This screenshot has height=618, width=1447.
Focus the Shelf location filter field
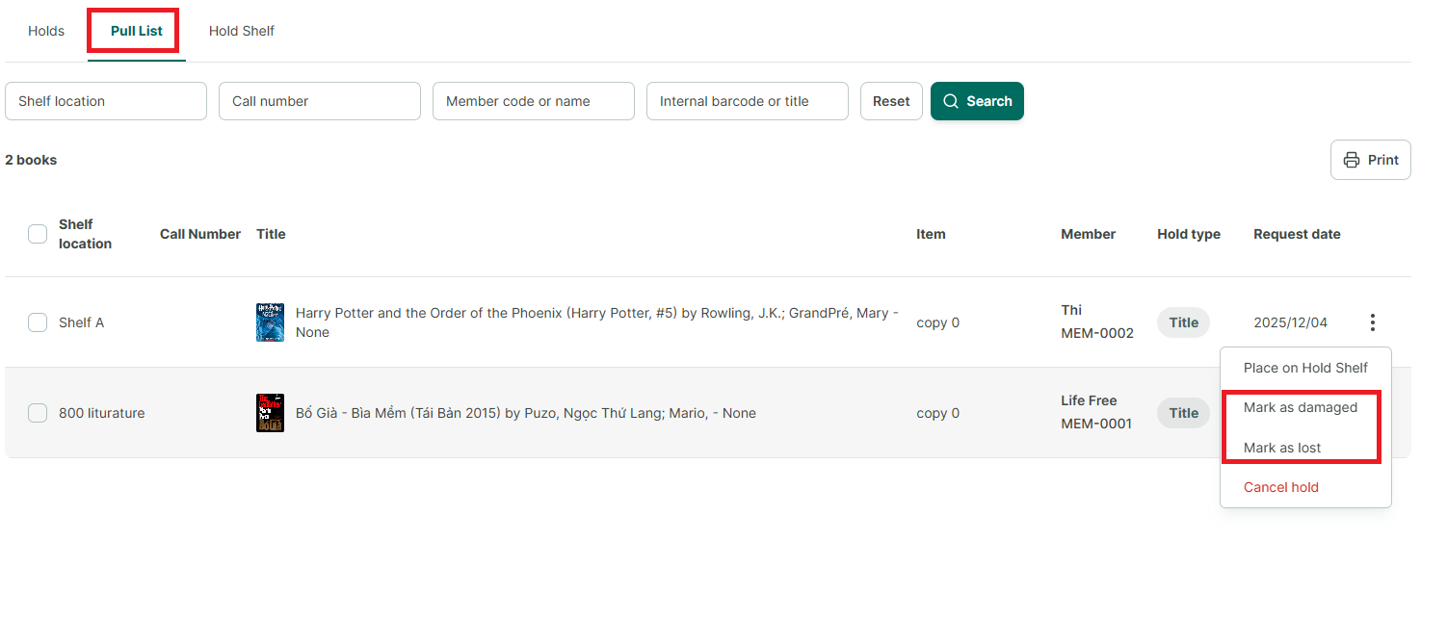(106, 101)
